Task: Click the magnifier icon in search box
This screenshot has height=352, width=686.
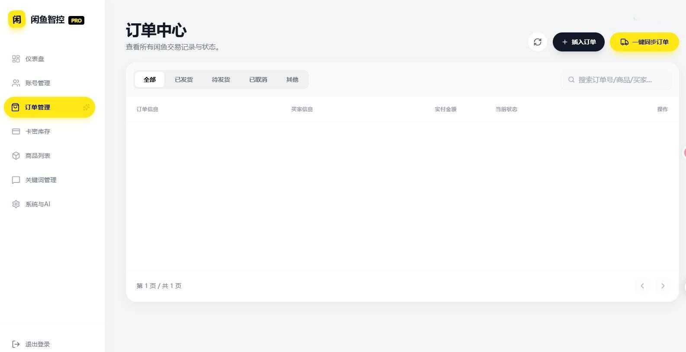Action: coord(571,80)
